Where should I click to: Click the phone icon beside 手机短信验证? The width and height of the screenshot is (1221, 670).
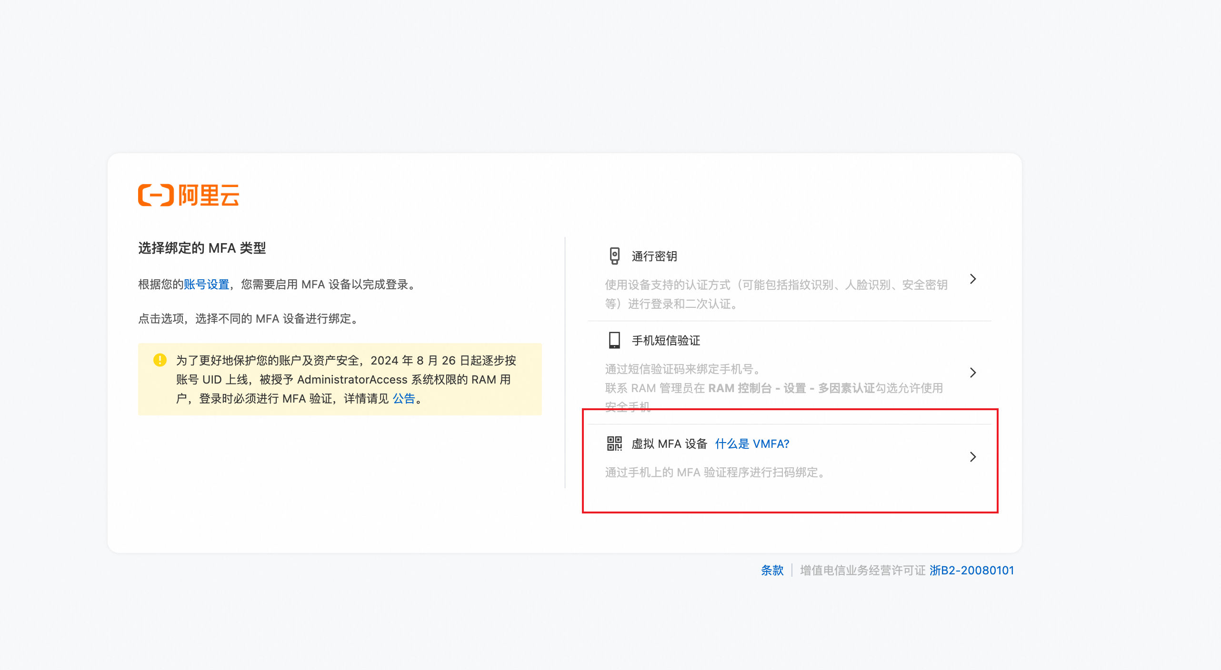[x=614, y=340]
